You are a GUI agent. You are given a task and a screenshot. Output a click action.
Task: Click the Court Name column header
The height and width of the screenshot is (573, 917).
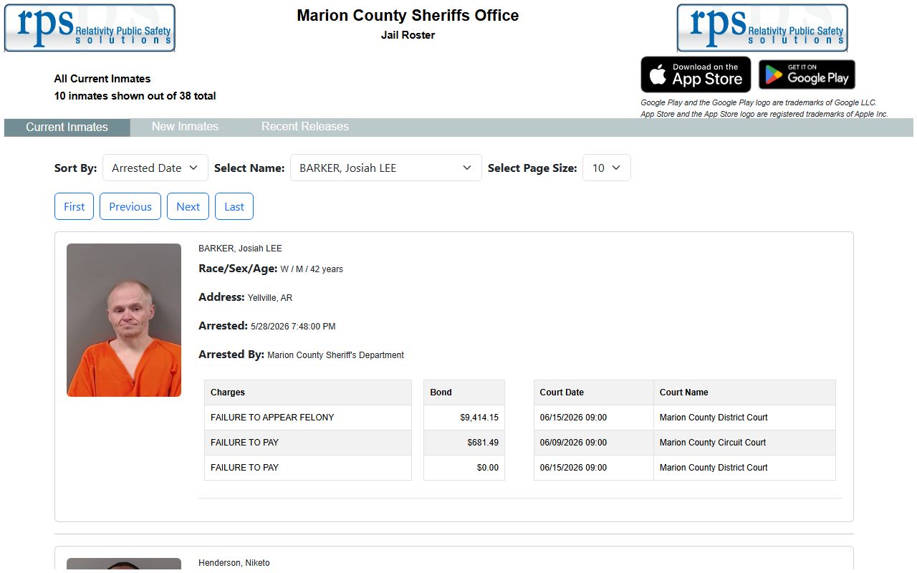(744, 393)
